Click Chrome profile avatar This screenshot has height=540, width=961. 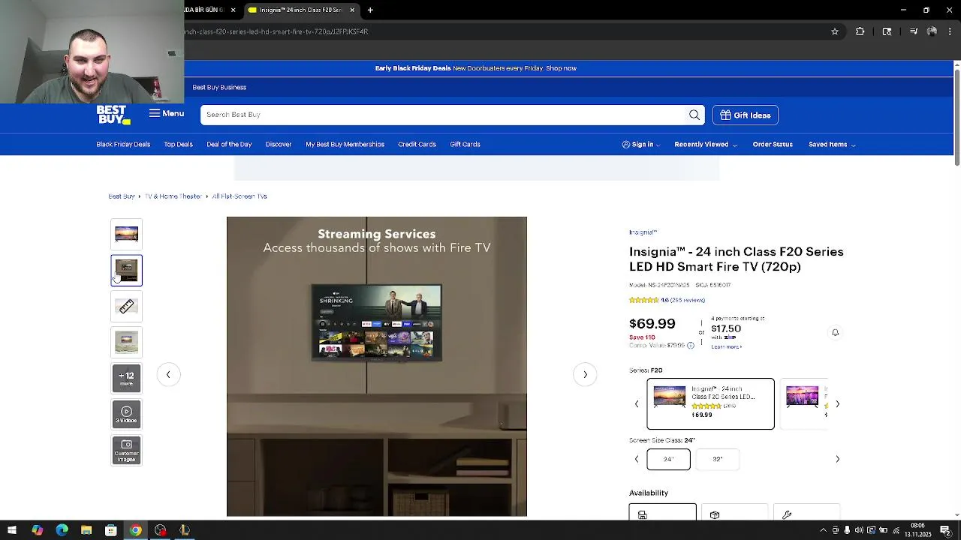(x=932, y=31)
